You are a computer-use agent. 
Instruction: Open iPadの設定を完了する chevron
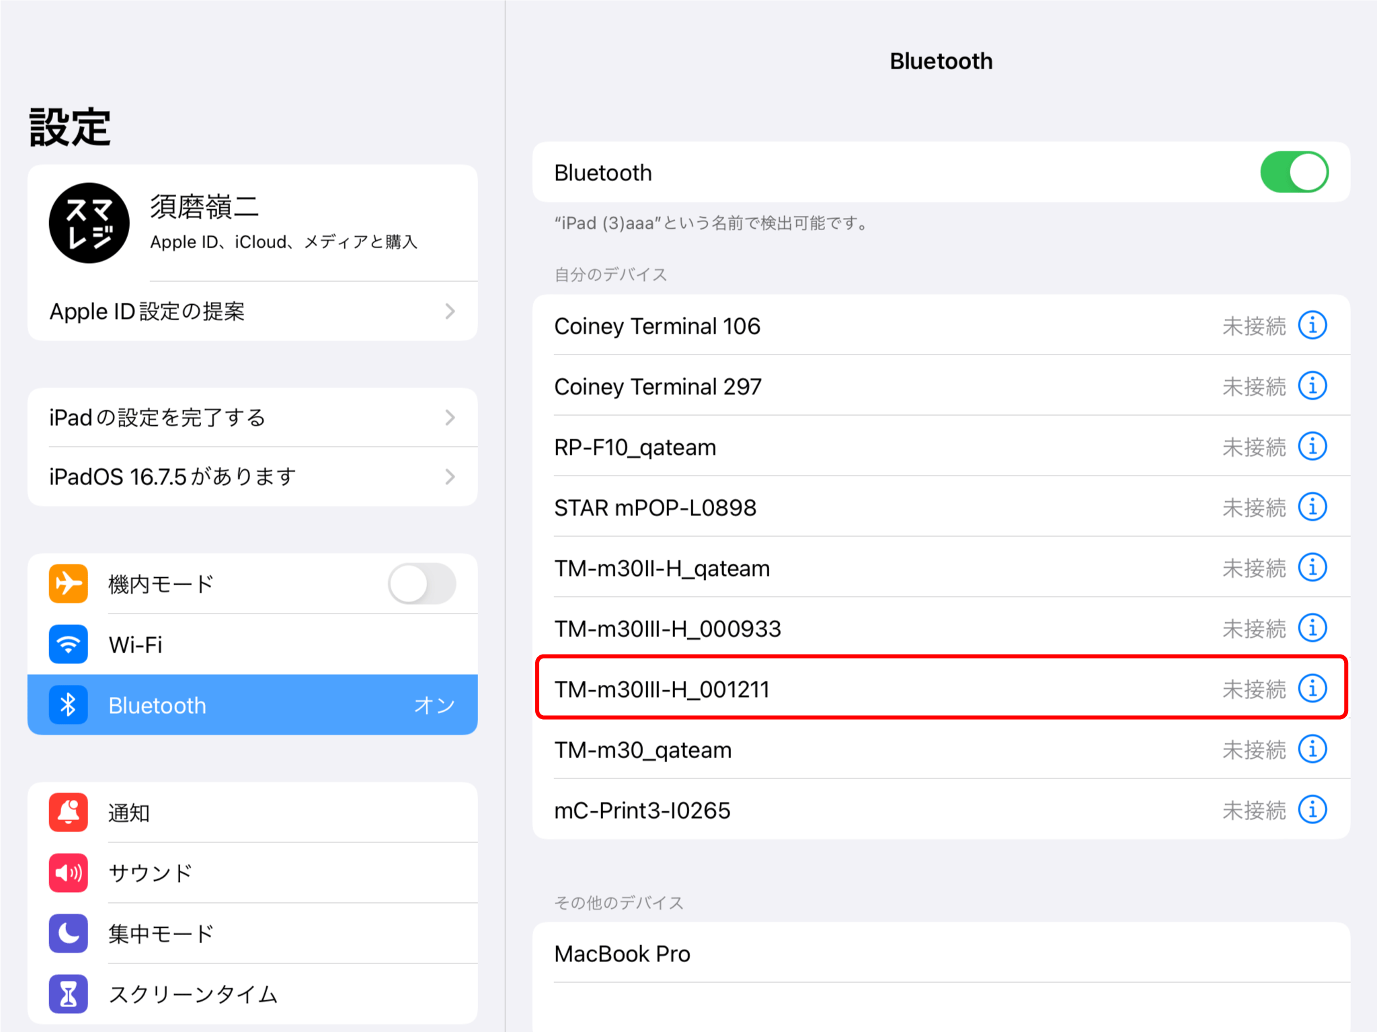pos(450,418)
